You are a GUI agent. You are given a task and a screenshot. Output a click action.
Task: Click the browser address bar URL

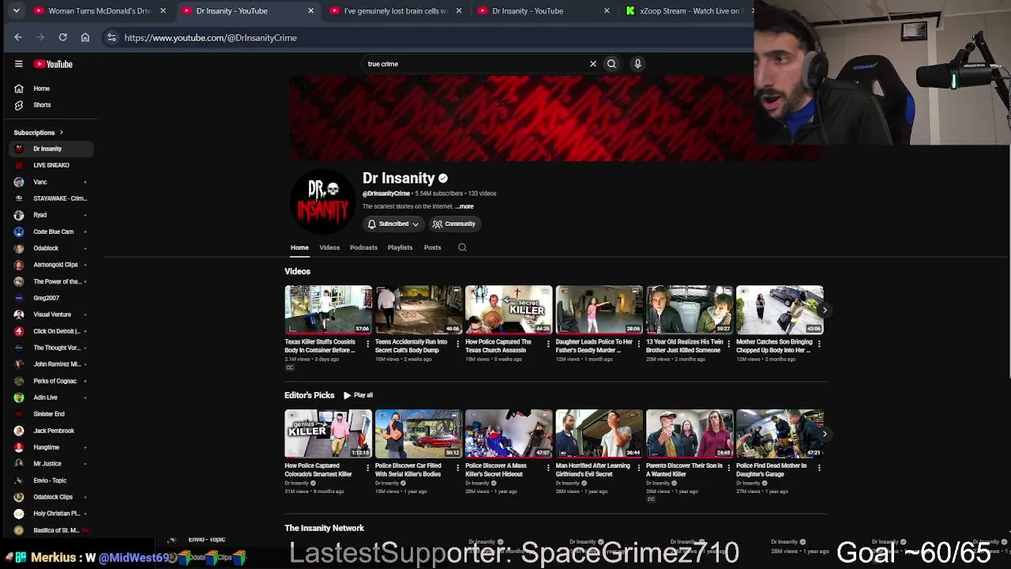pos(210,37)
